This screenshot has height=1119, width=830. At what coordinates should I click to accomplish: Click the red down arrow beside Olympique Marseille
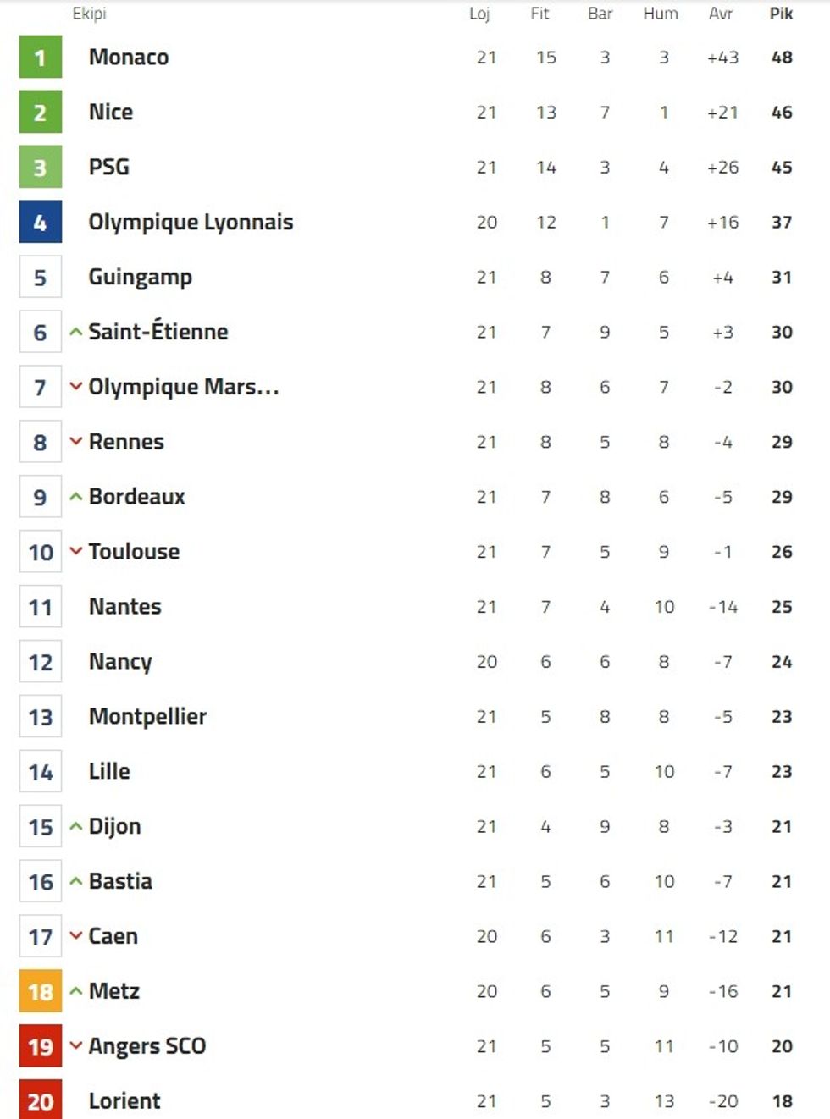coord(76,387)
